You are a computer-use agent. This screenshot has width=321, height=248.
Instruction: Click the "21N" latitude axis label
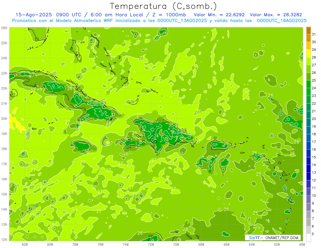click(4, 103)
